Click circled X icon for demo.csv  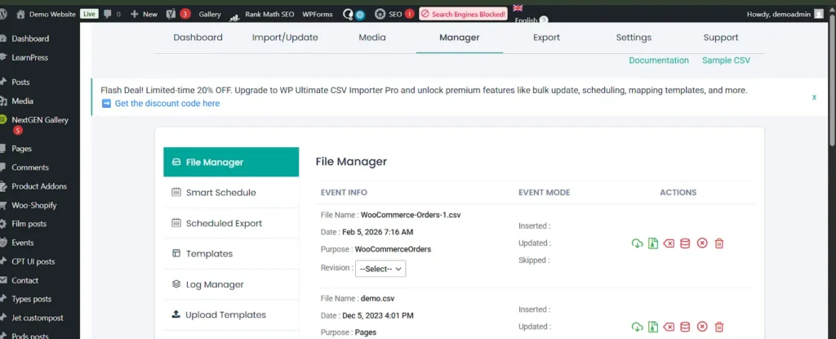tap(702, 327)
